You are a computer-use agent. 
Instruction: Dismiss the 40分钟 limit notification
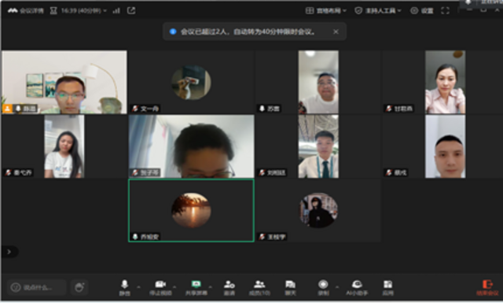[336, 31]
